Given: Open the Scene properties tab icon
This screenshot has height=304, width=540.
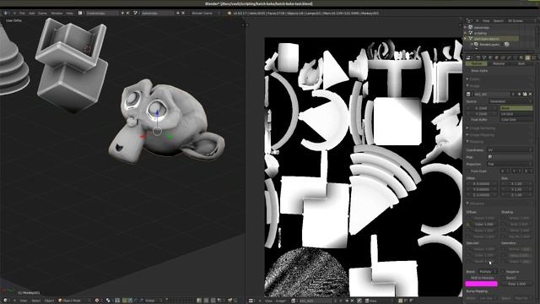Looking at the screenshot, I should point(484,57).
